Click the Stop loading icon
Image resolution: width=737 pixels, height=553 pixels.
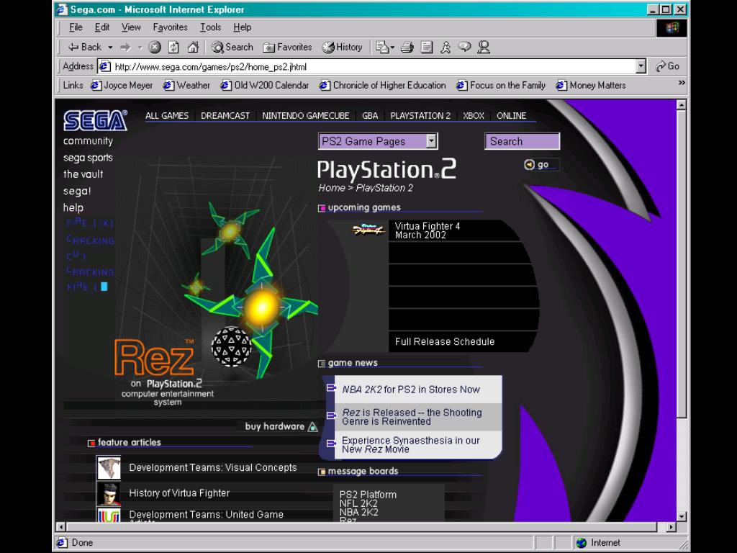click(155, 47)
